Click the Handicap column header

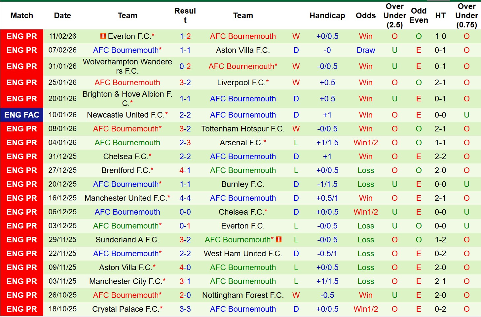click(327, 16)
